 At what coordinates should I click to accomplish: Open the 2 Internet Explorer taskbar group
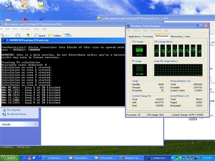[55, 158]
